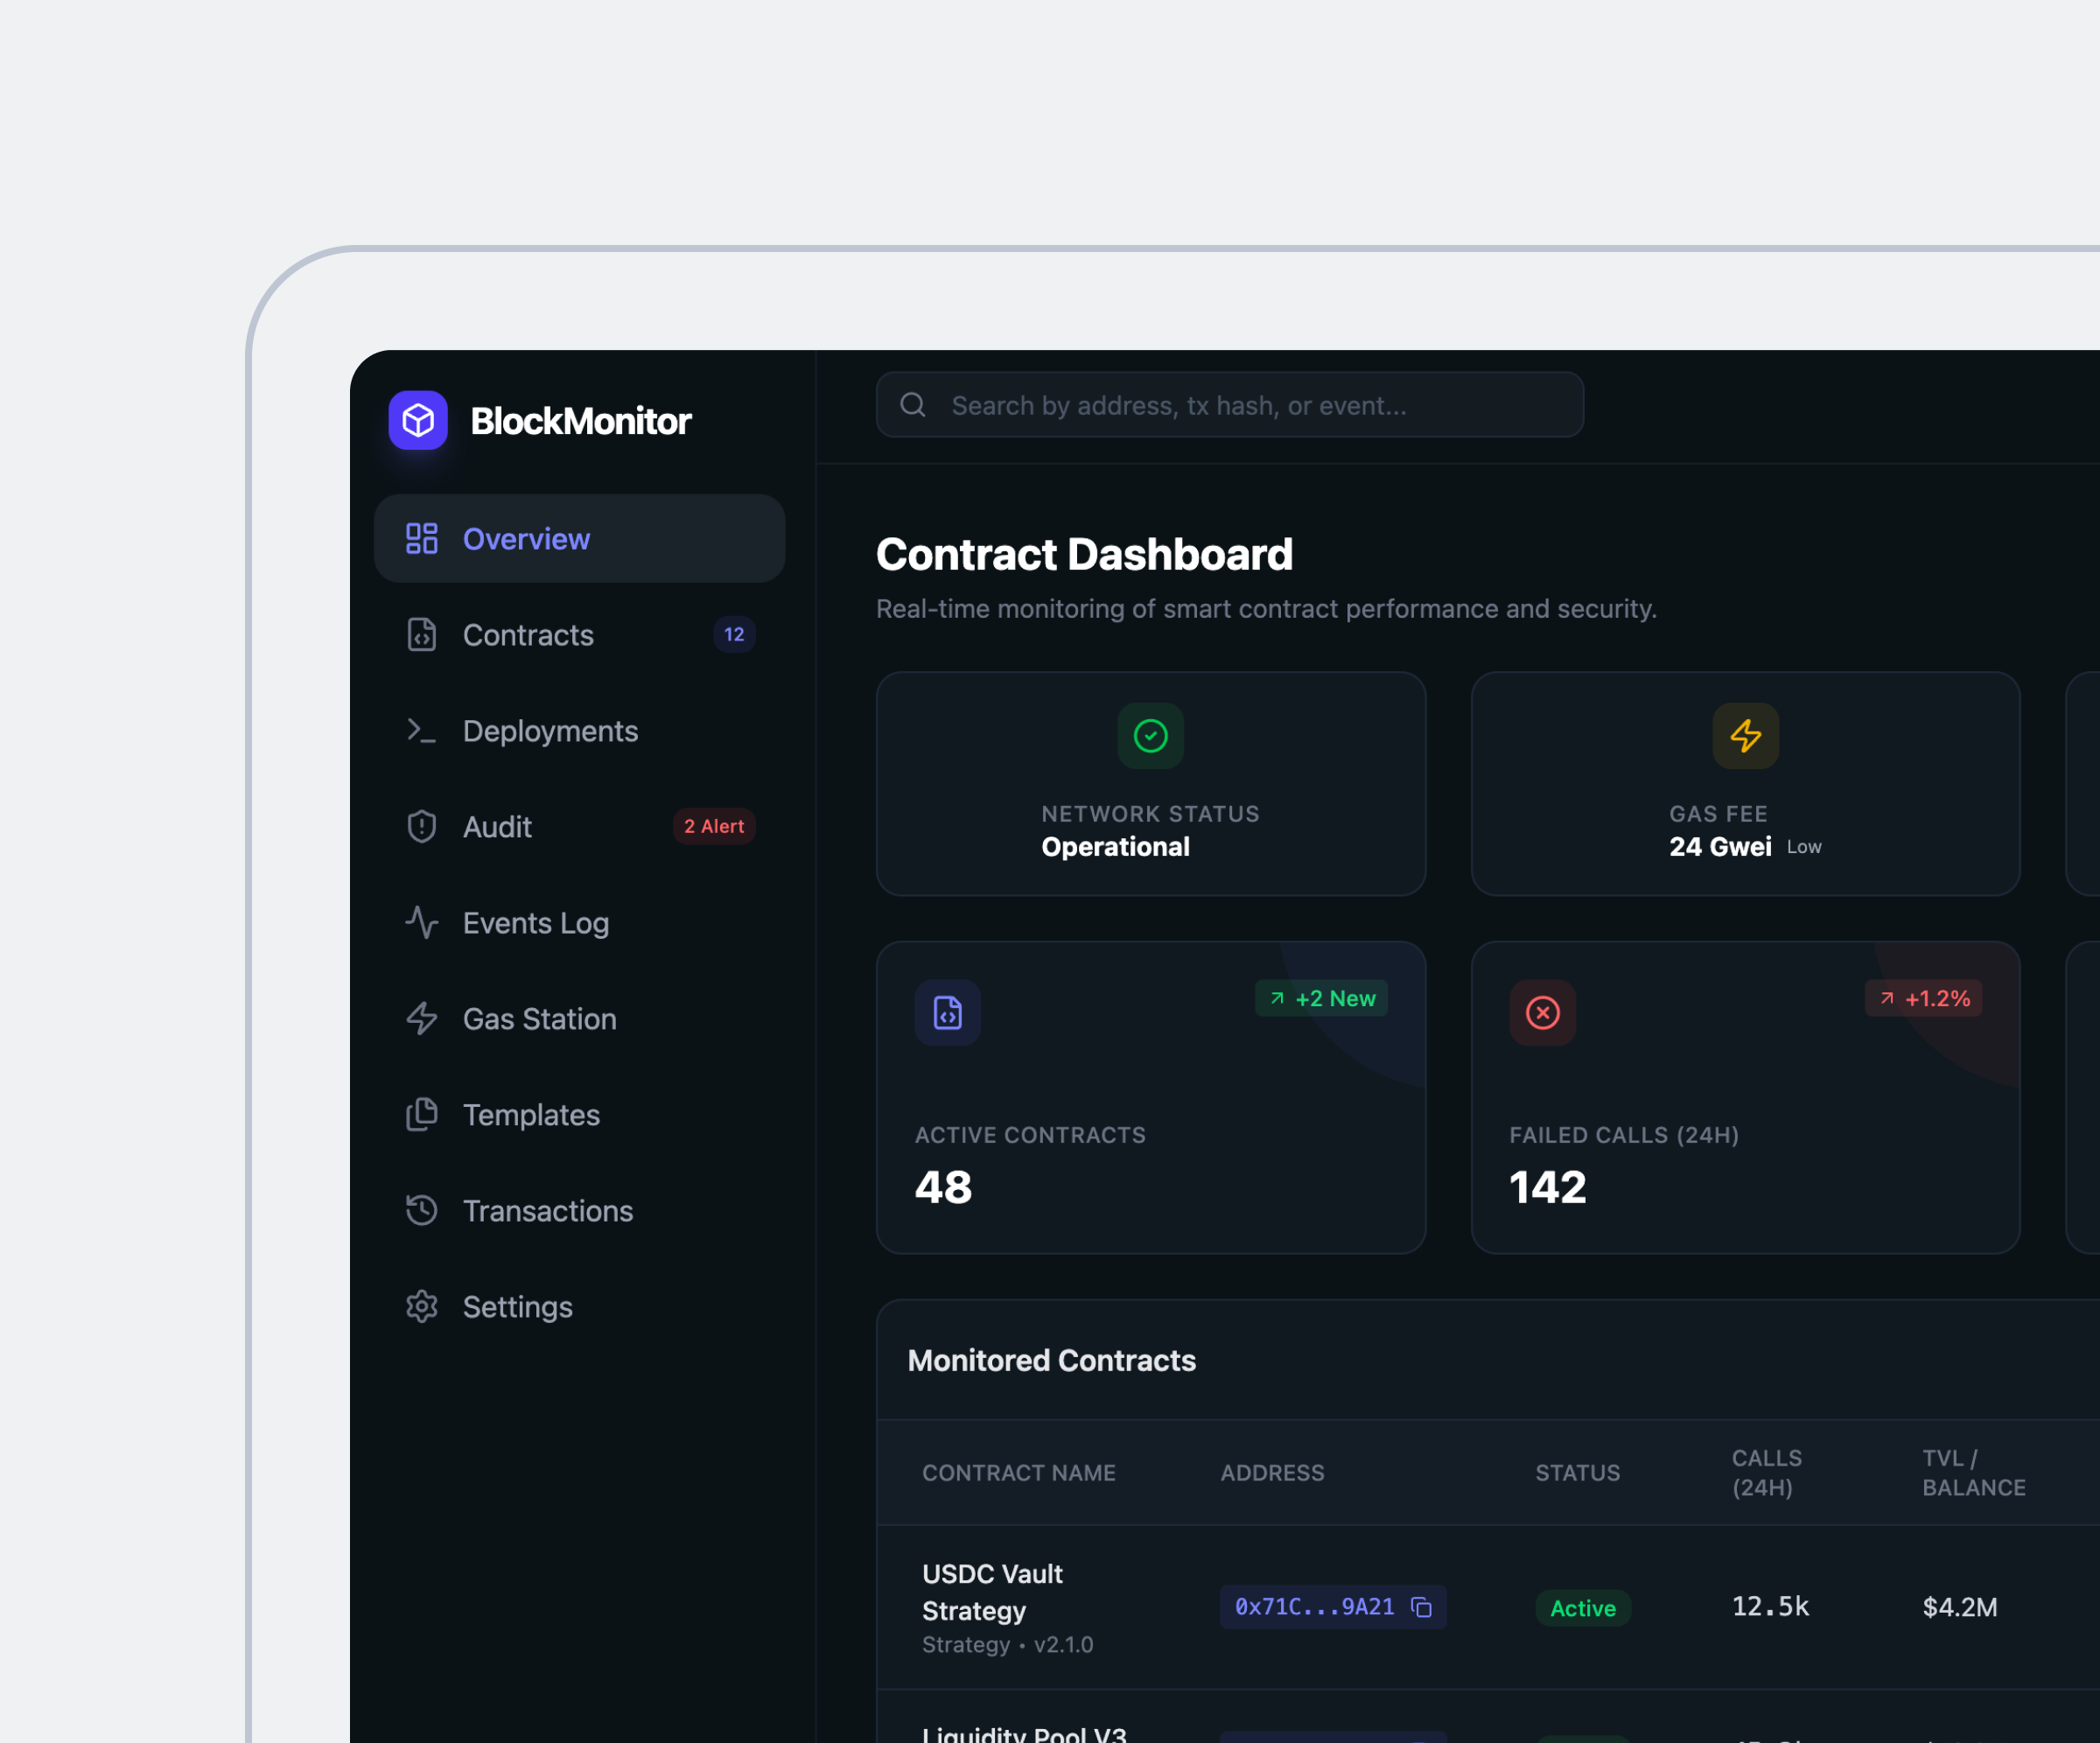Click the 0x71C...9A21 address chip
Viewport: 2100px width, 1743px height.
[1314, 1607]
